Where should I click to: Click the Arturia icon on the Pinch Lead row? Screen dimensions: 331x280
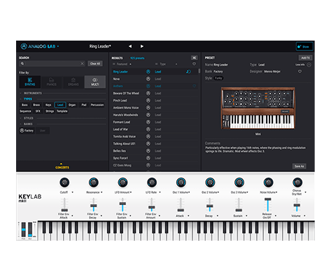pos(148,101)
